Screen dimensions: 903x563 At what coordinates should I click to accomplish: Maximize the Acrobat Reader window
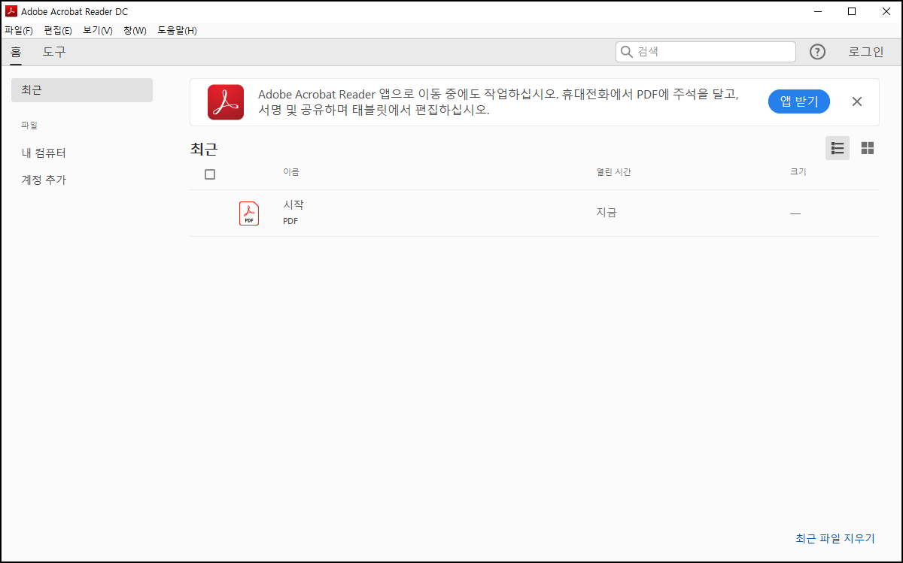pos(852,11)
